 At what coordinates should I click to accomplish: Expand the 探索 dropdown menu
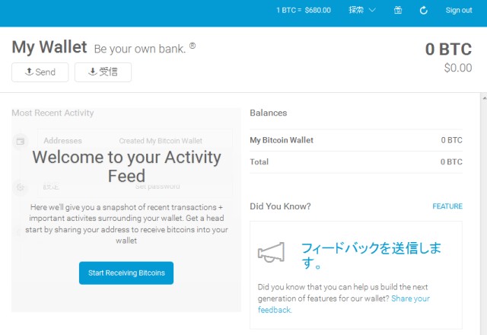(x=361, y=10)
